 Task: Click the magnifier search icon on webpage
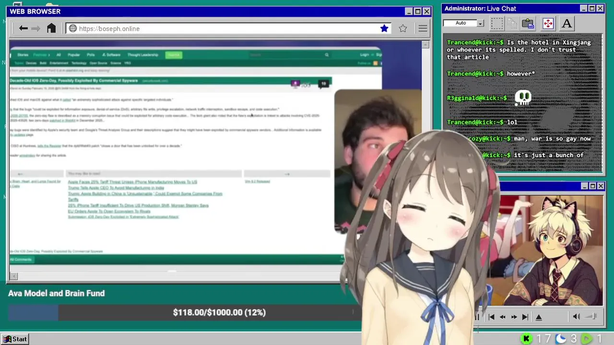[327, 55]
